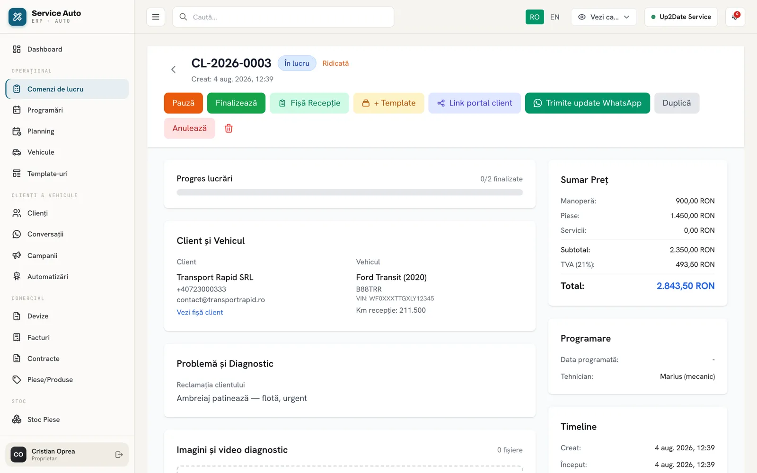757x473 pixels.
Task: Open the + Template picker
Action: pyautogui.click(x=388, y=103)
